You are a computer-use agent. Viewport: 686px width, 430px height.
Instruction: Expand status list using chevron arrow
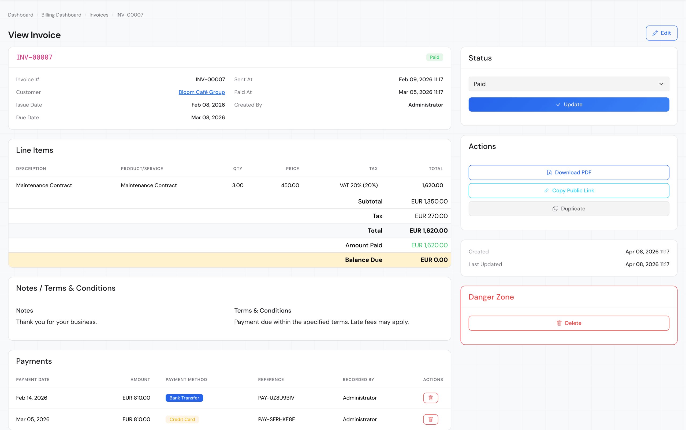click(661, 84)
